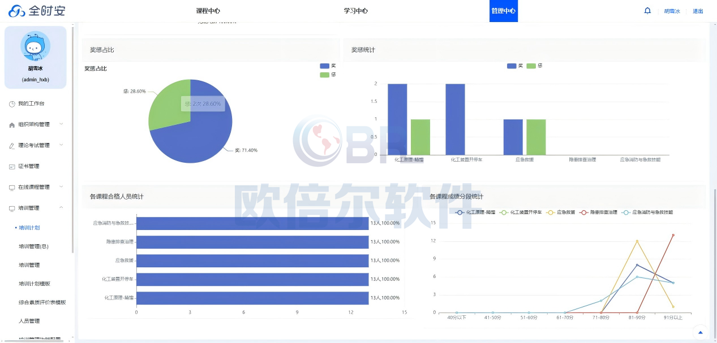Collapse the 培训管理 sidebar menu chevron

61,208
